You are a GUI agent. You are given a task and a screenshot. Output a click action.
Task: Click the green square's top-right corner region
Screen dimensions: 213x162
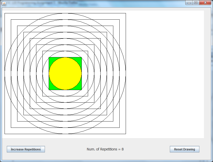click(x=80, y=59)
